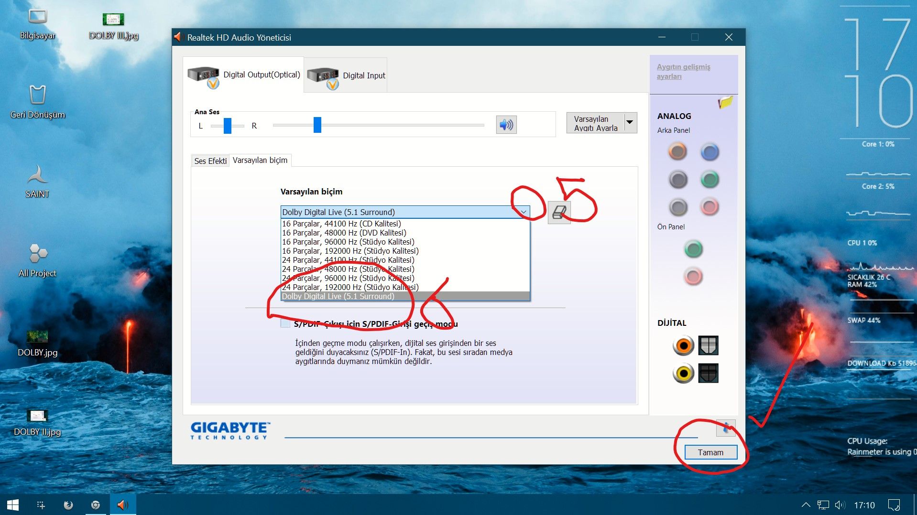Viewport: 917px width, 515px height.
Task: Click the L/R balance slider handle
Action: click(228, 126)
